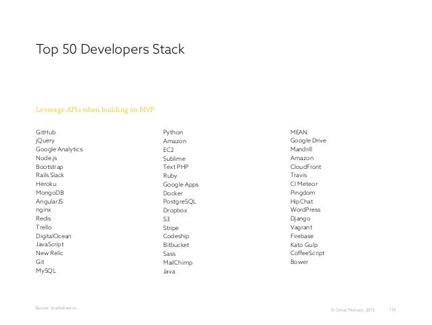The image size is (432, 325).
Task: Select the Mandrill entry
Action: tap(301, 149)
